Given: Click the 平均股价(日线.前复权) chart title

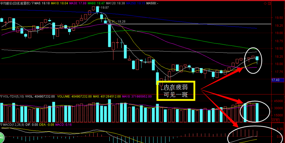Looking at the screenshot, I should coord(15,3).
